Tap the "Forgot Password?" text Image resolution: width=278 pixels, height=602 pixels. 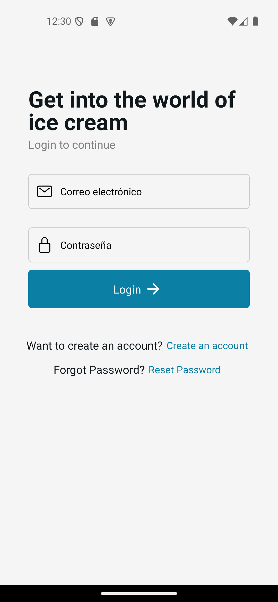click(99, 370)
